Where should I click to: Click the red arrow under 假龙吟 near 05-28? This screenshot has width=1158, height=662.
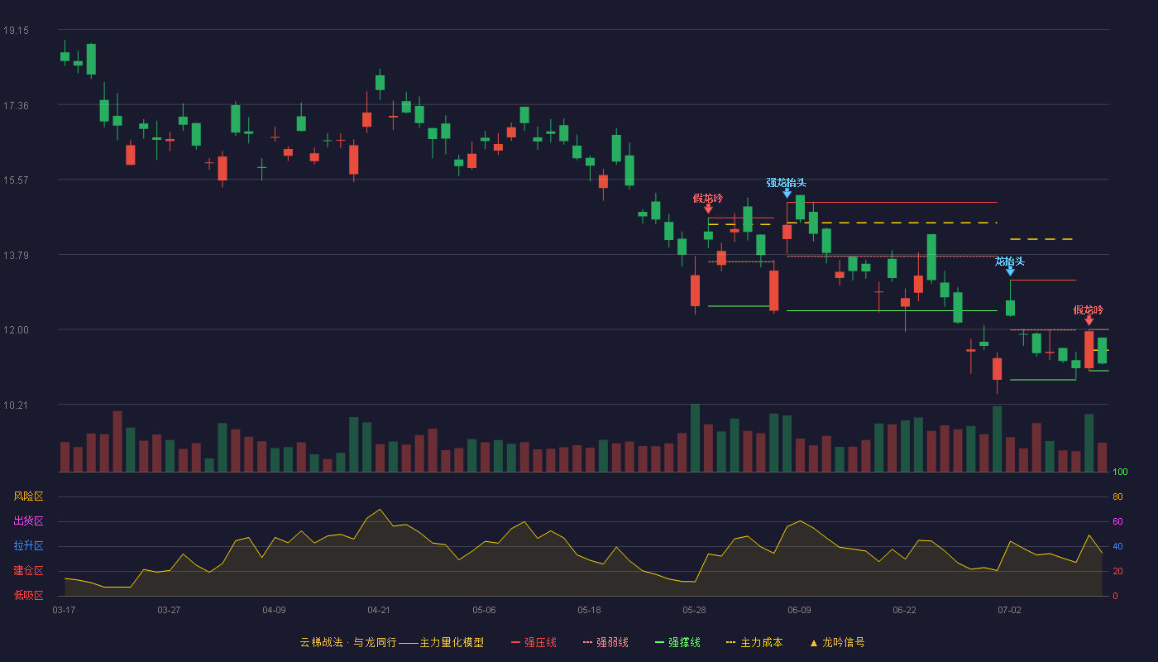click(x=708, y=209)
